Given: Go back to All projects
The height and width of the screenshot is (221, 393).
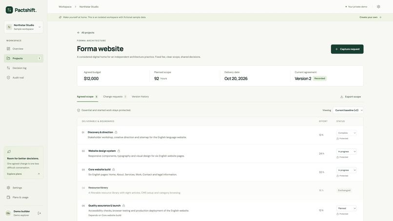Looking at the screenshot, I should pos(86,33).
